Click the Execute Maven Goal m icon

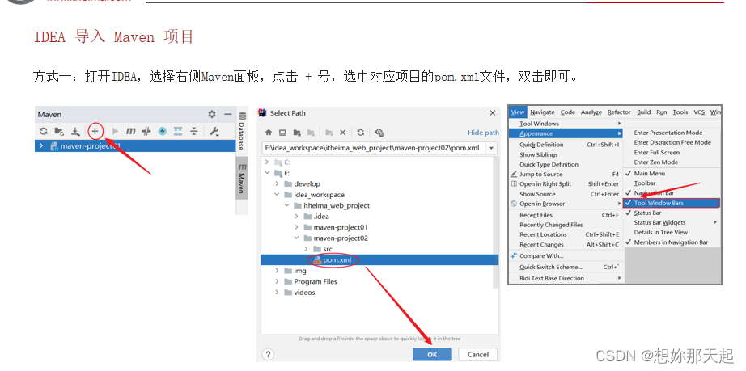[x=131, y=131]
